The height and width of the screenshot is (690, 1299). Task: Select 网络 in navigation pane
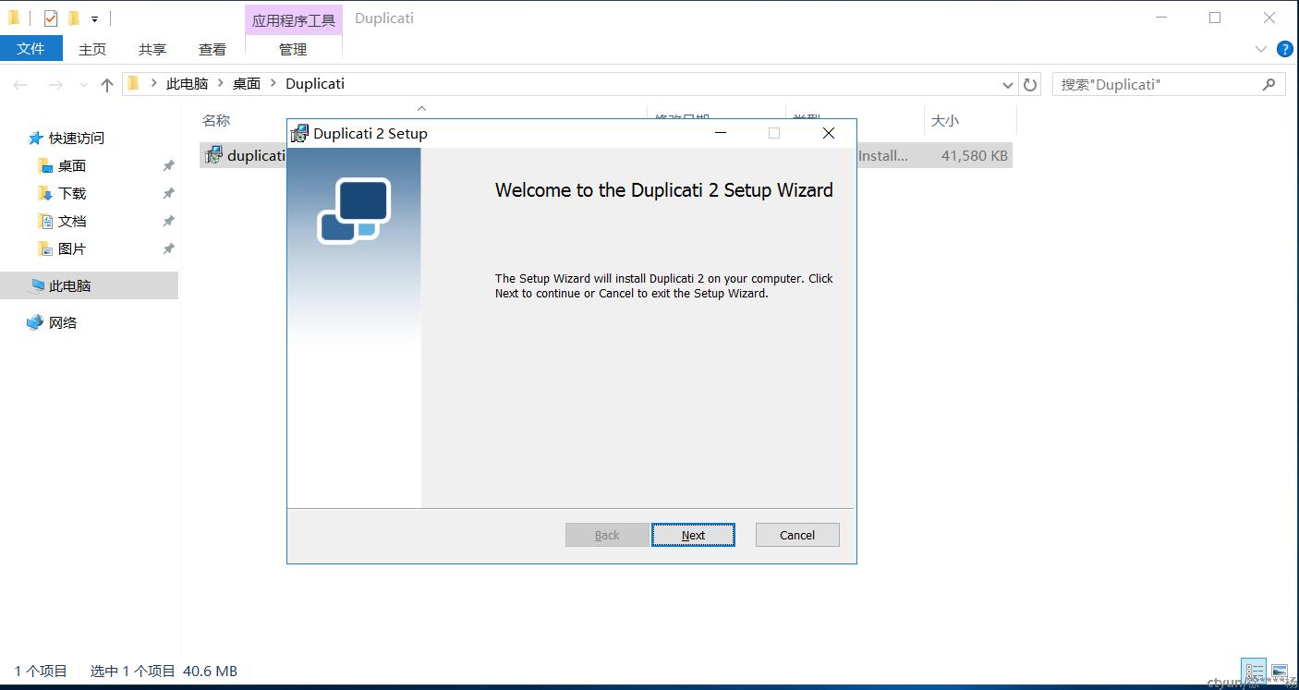pos(62,322)
